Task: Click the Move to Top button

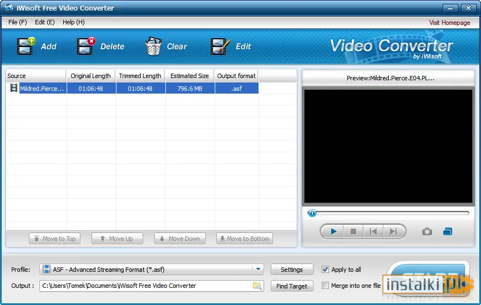Action: click(54, 239)
